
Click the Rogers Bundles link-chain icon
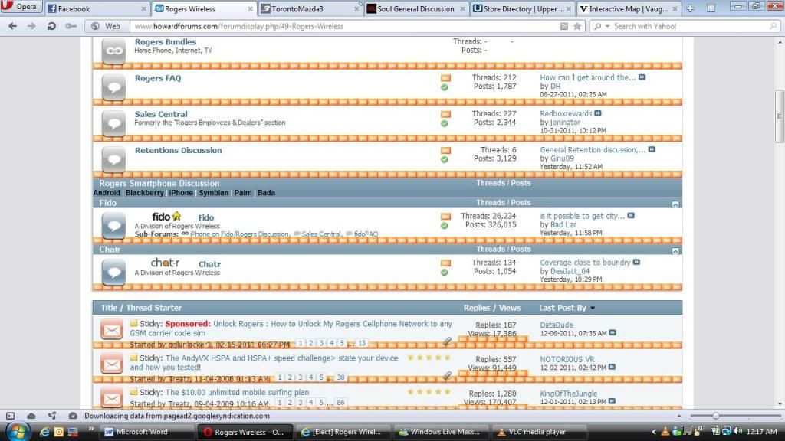coord(113,51)
